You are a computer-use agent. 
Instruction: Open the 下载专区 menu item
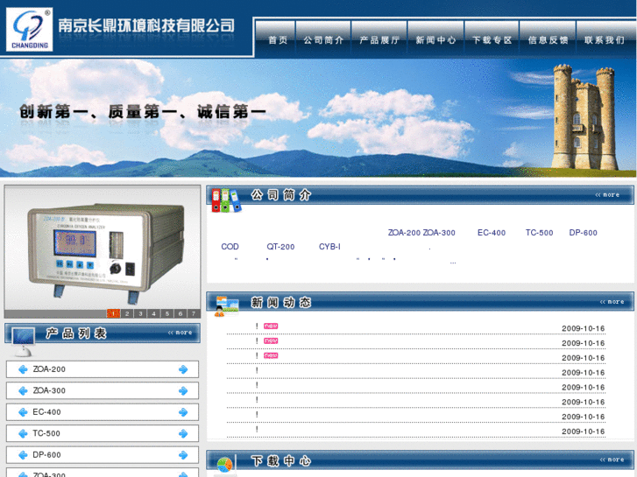point(492,39)
